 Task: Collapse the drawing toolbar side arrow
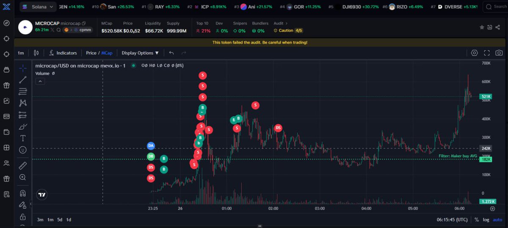[30, 204]
